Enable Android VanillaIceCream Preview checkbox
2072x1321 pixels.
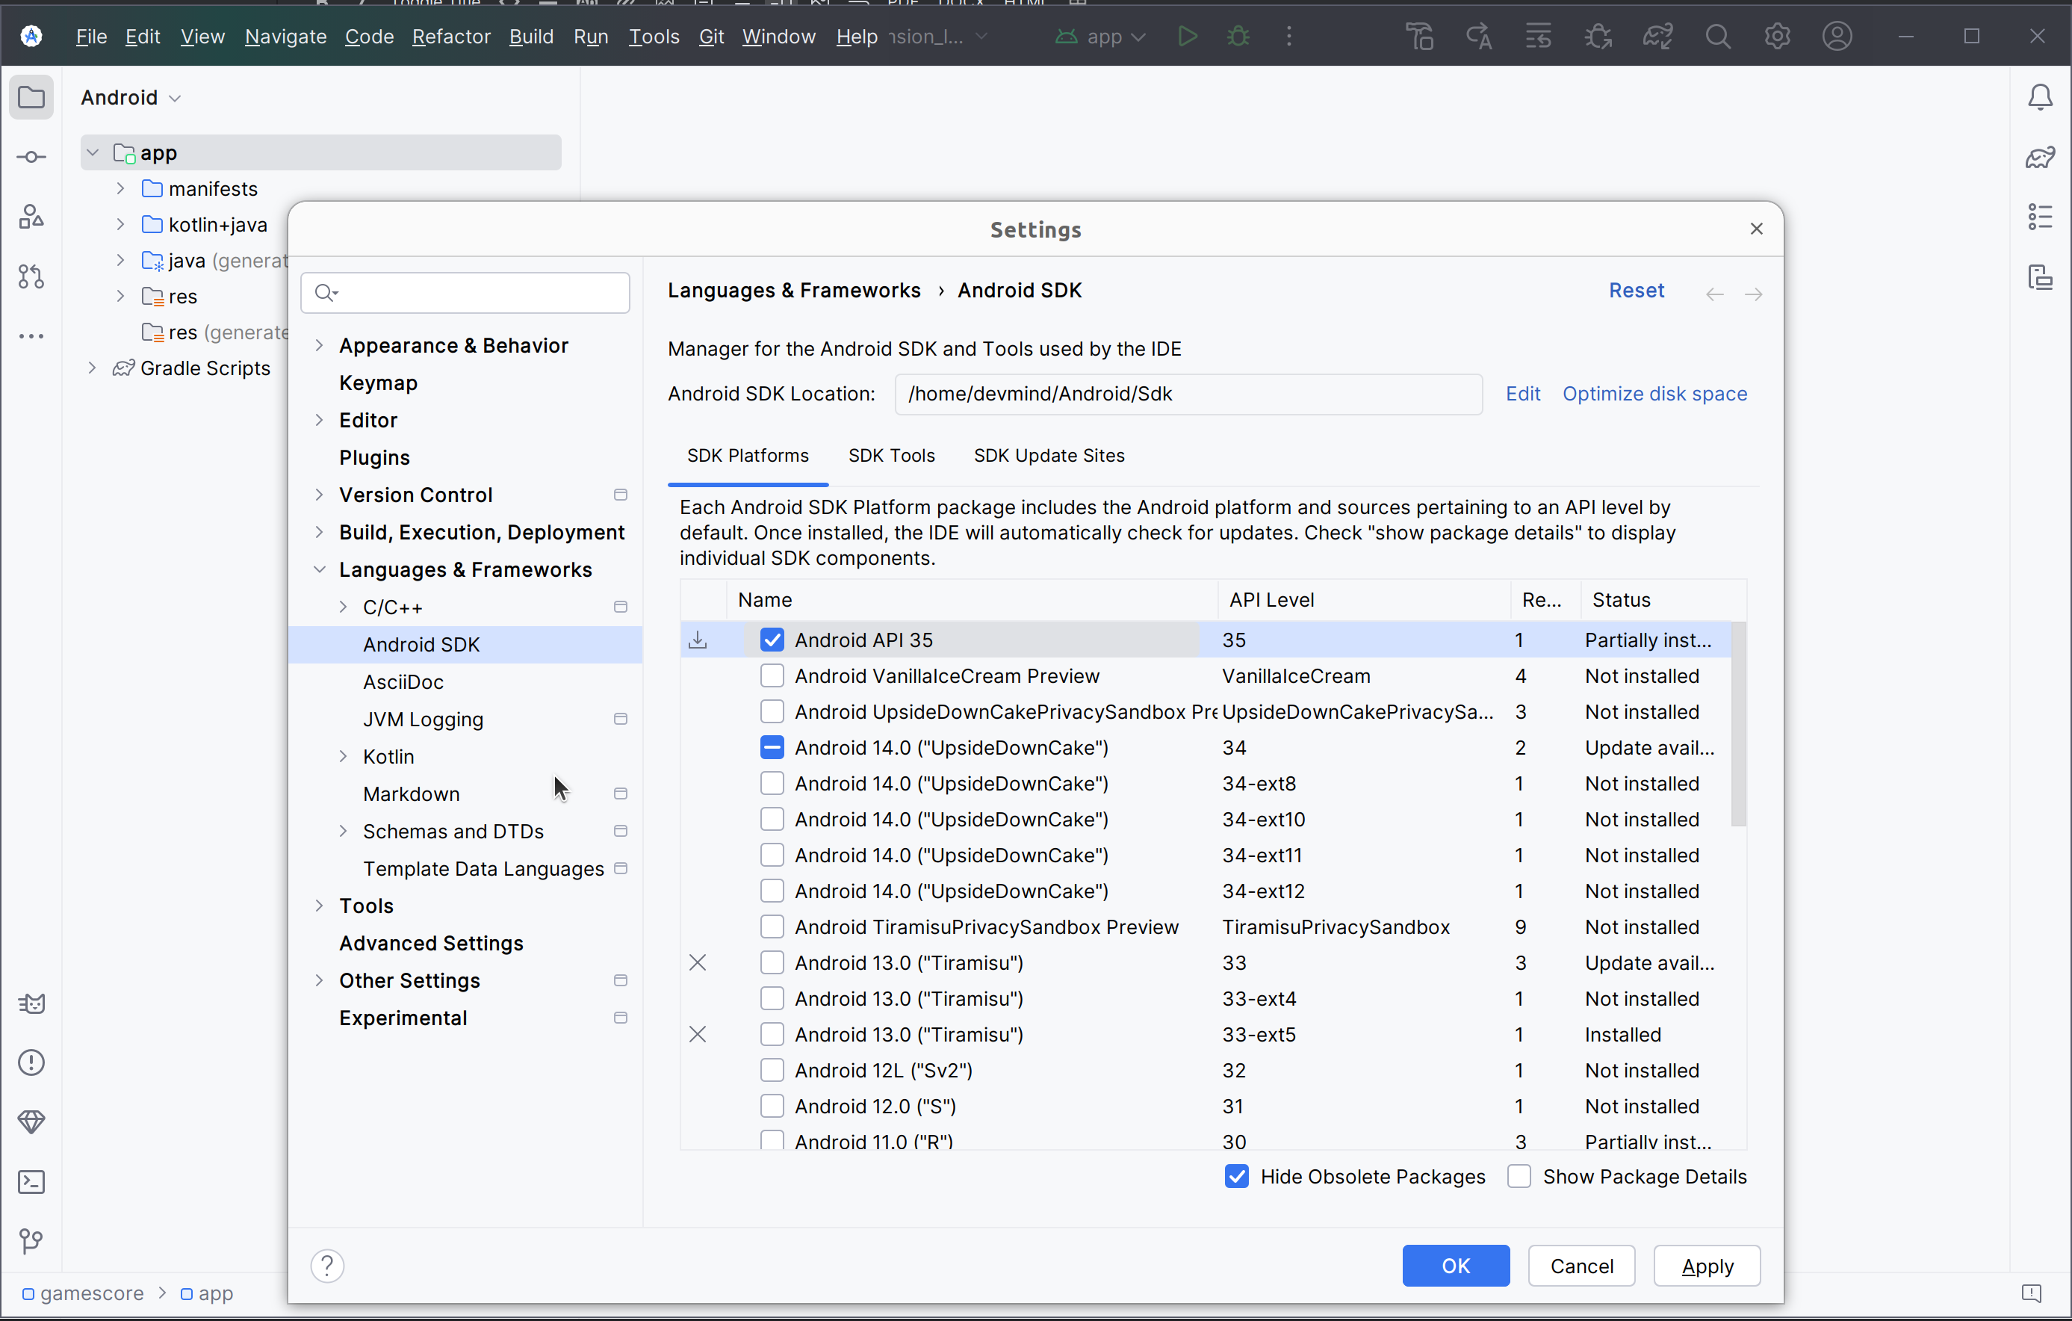772,675
